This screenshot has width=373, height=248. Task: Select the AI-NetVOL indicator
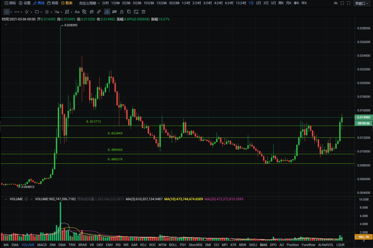coord(326,245)
